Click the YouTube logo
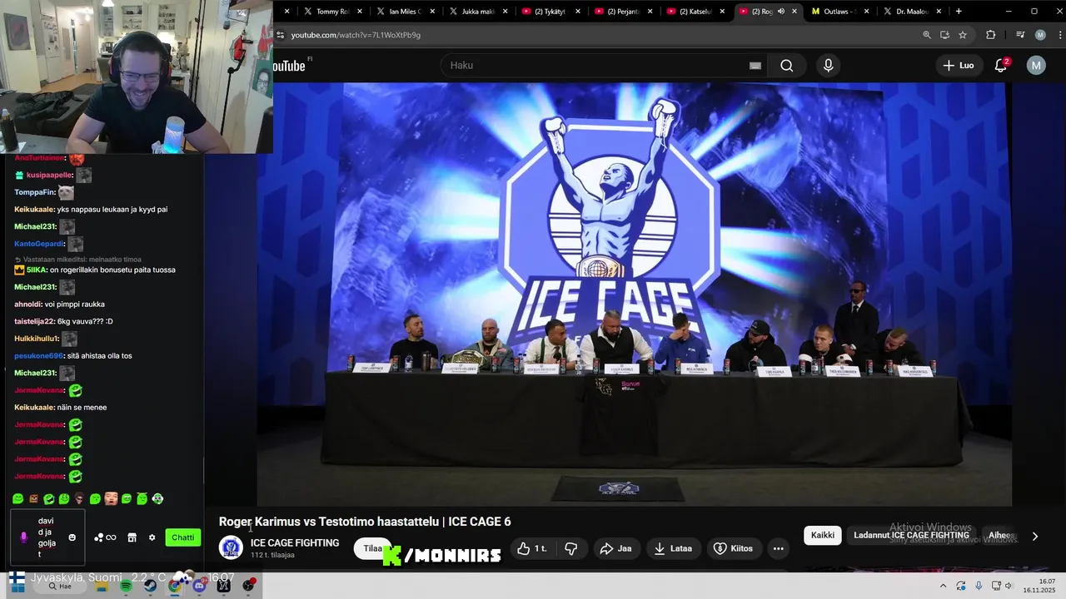Viewport: 1066px width, 599px height. tap(290, 66)
